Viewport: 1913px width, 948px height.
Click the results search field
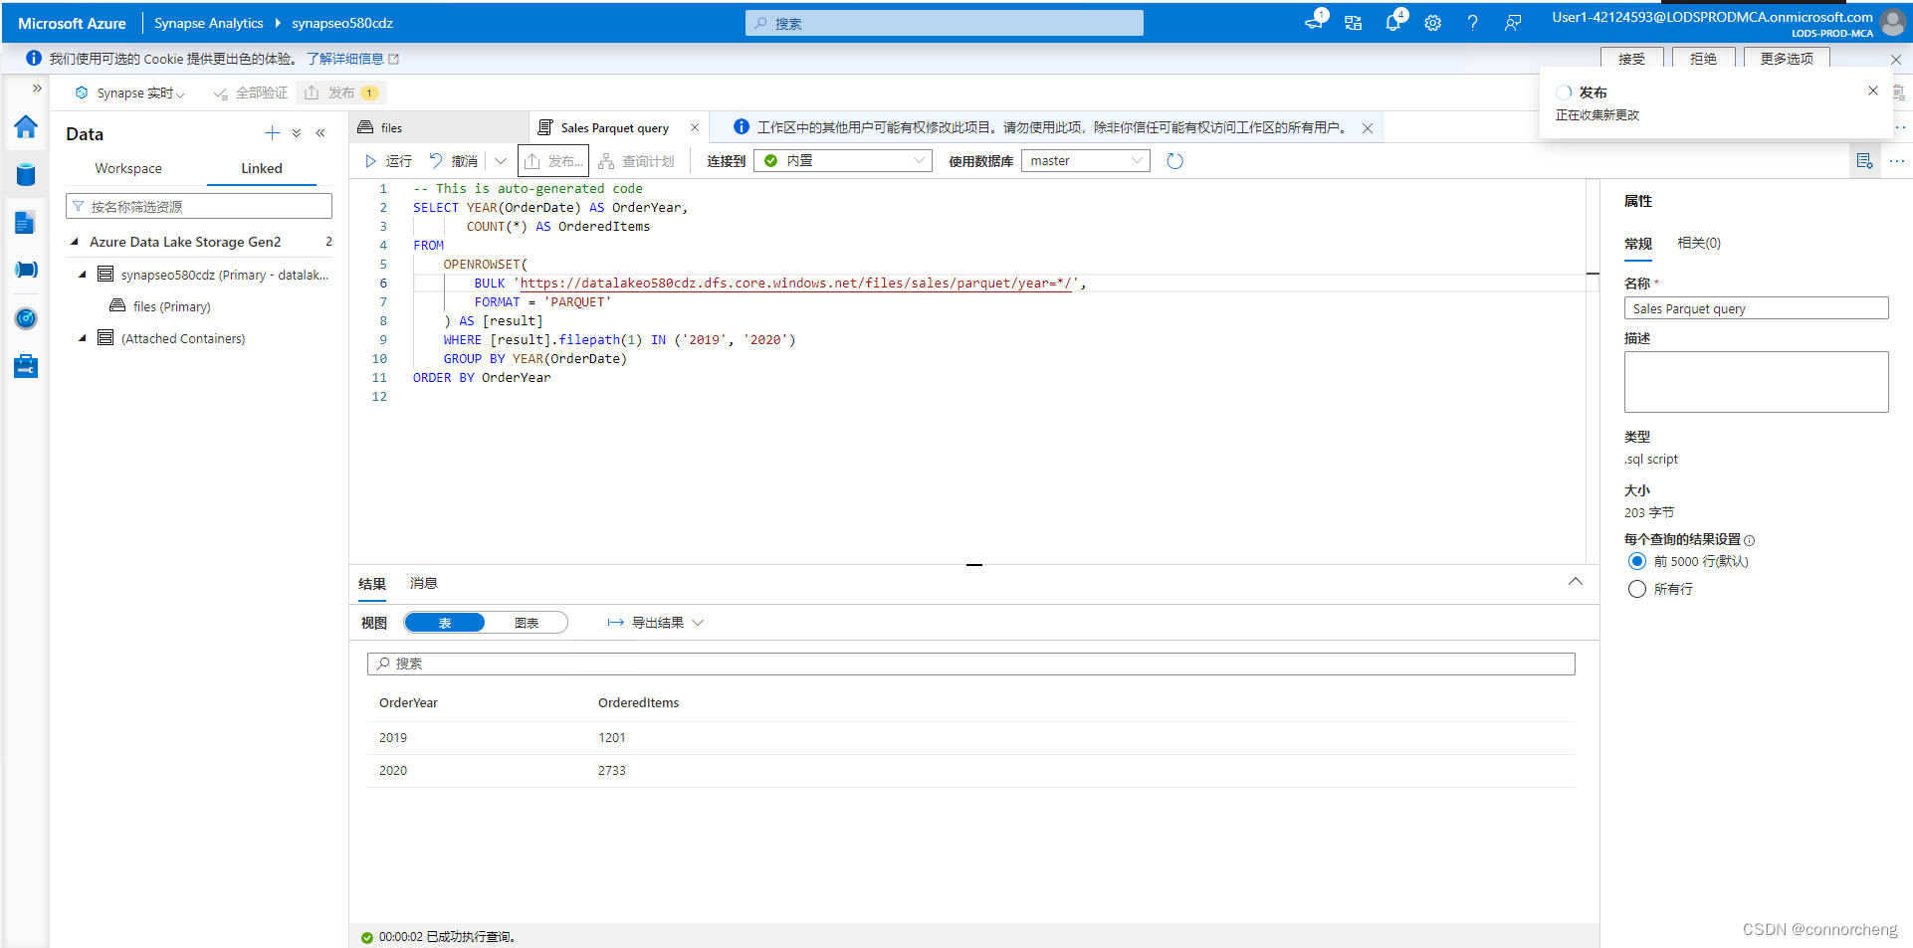tap(970, 664)
